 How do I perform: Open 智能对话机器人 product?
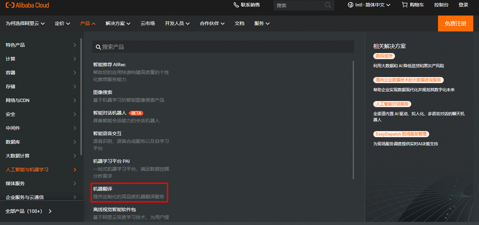point(109,113)
